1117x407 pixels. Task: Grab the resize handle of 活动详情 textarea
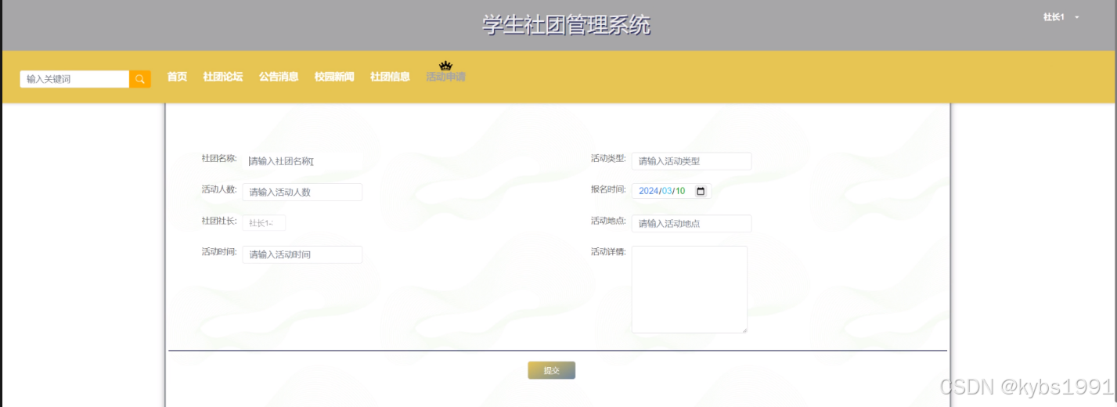click(744, 330)
